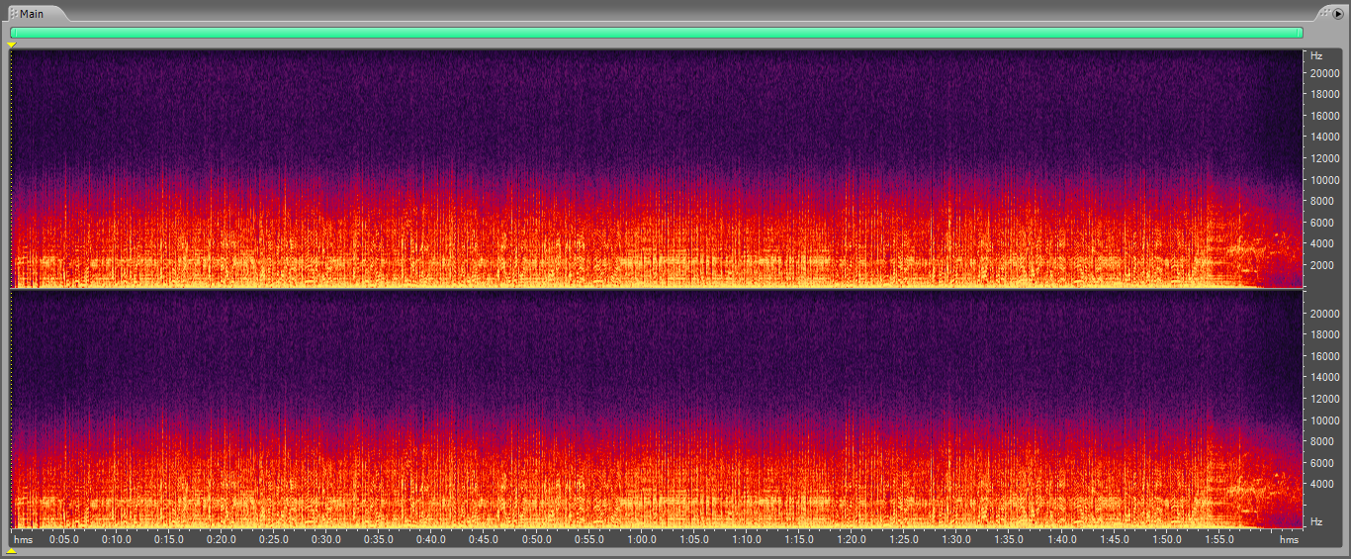Click 8000 on the lower channel frequency ruler
The width and height of the screenshot is (1351, 559).
1322,441
